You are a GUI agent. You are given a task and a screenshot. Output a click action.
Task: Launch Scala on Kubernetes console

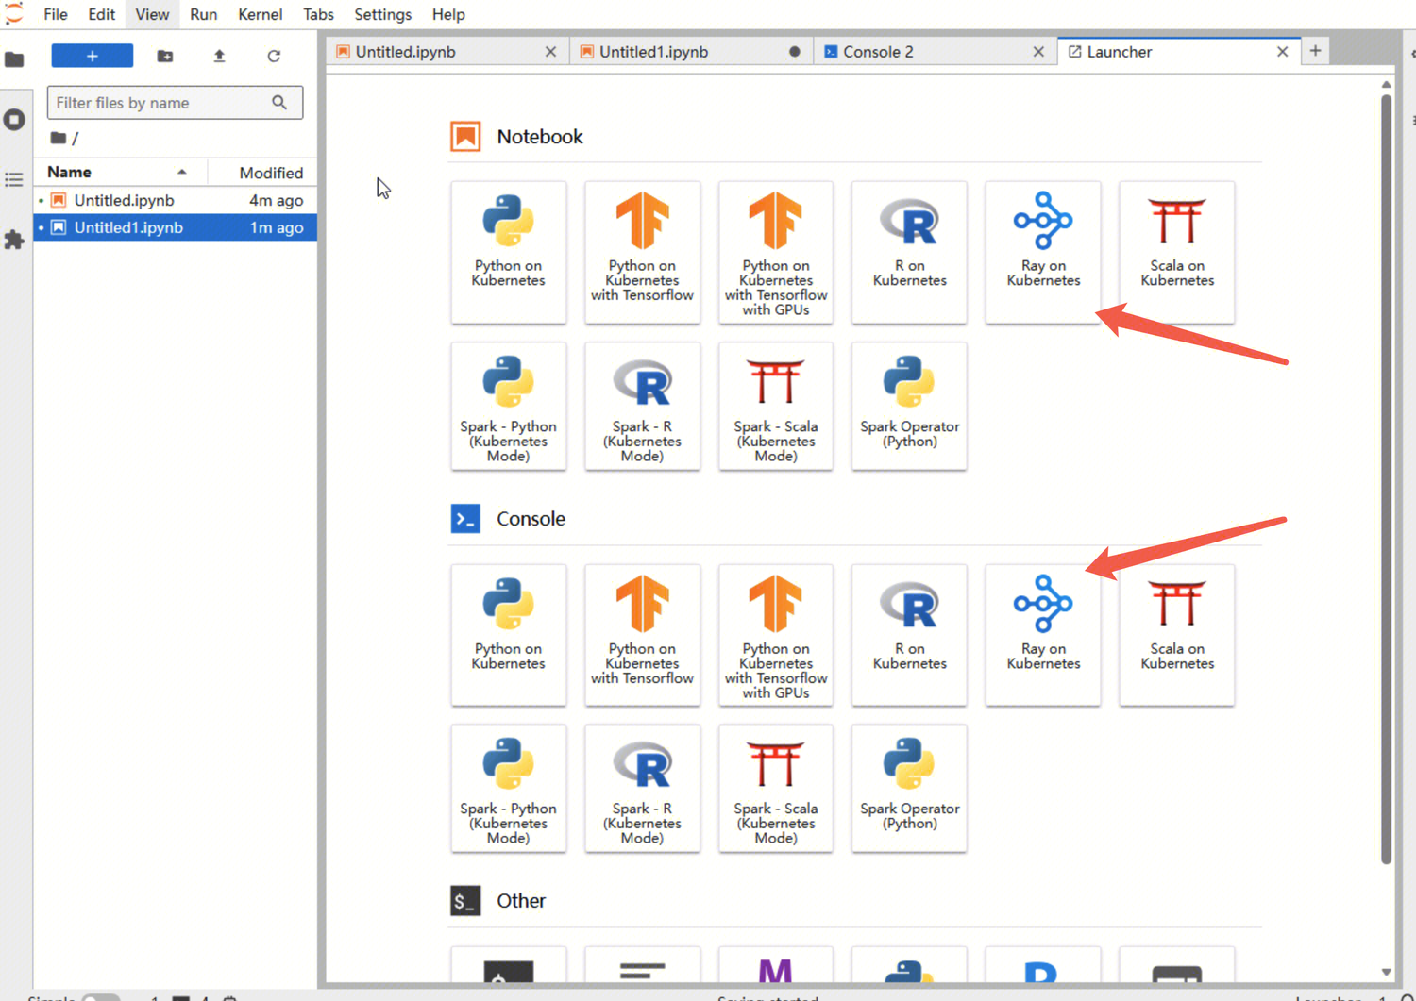[1177, 635]
